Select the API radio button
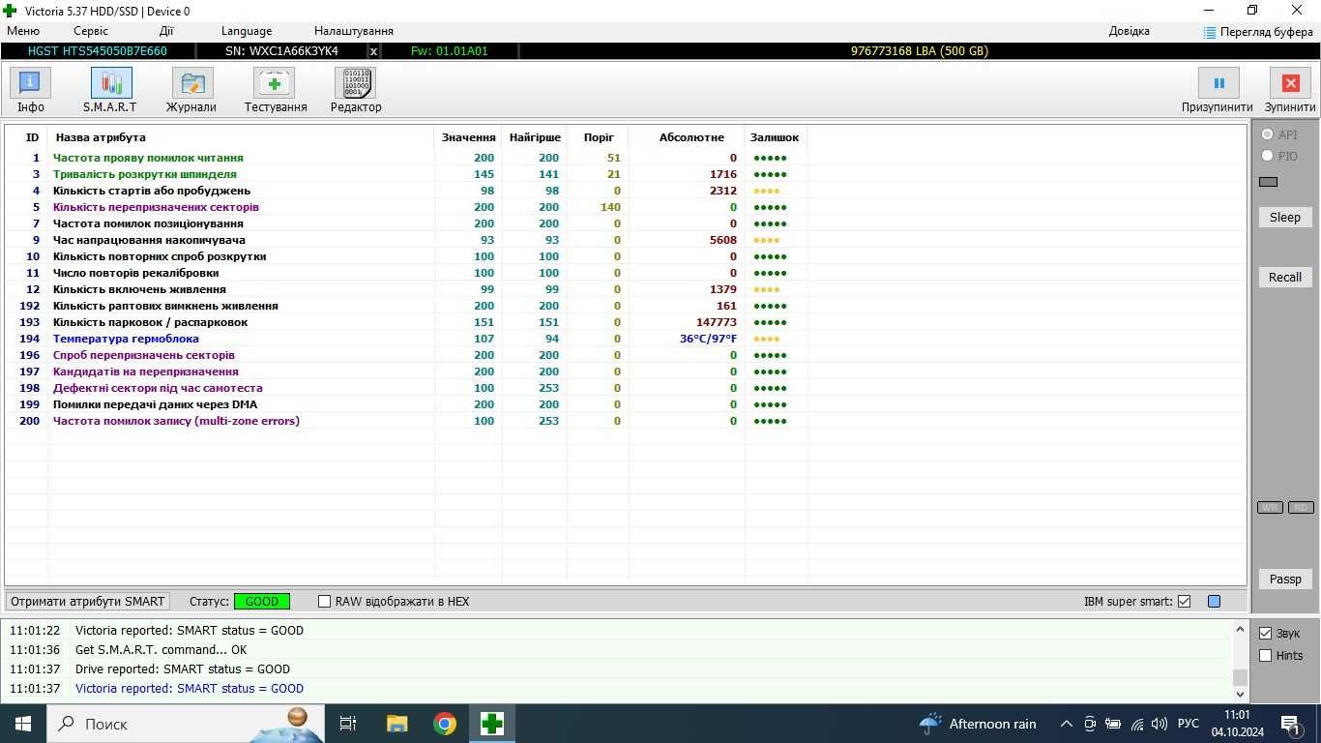Screen dimensions: 1321x743 1267,134
